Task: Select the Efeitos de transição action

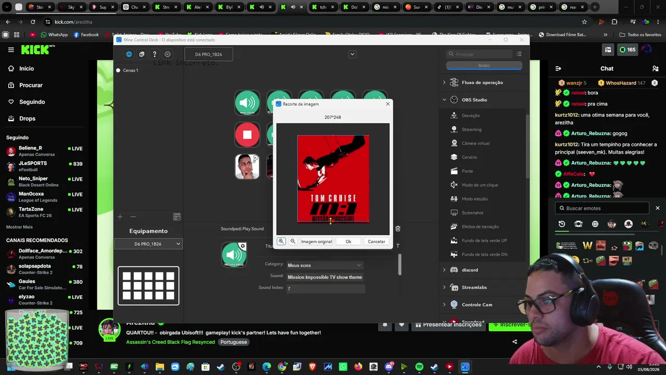Action: click(480, 227)
